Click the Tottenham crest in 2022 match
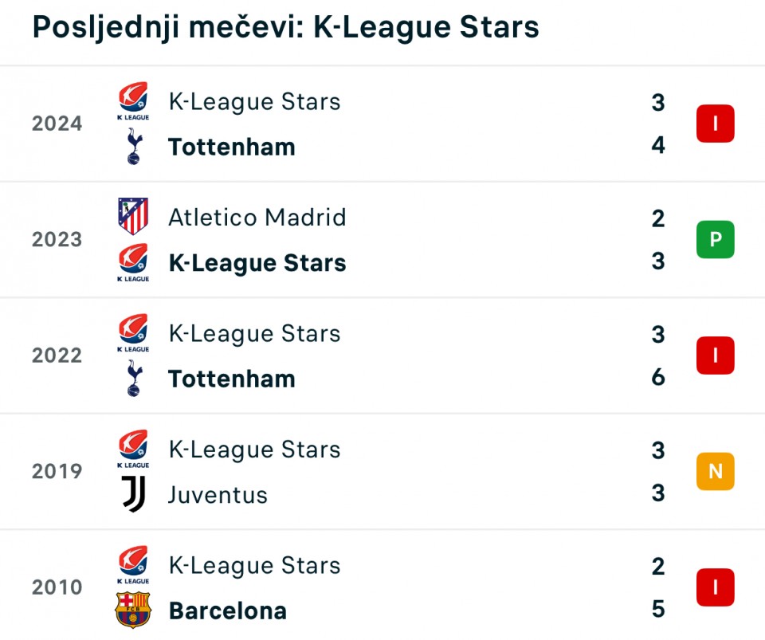This screenshot has width=765, height=640. click(134, 378)
